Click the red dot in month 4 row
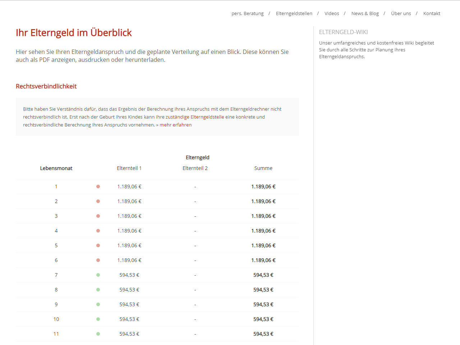Screen dimensions: 460x345 (98, 231)
